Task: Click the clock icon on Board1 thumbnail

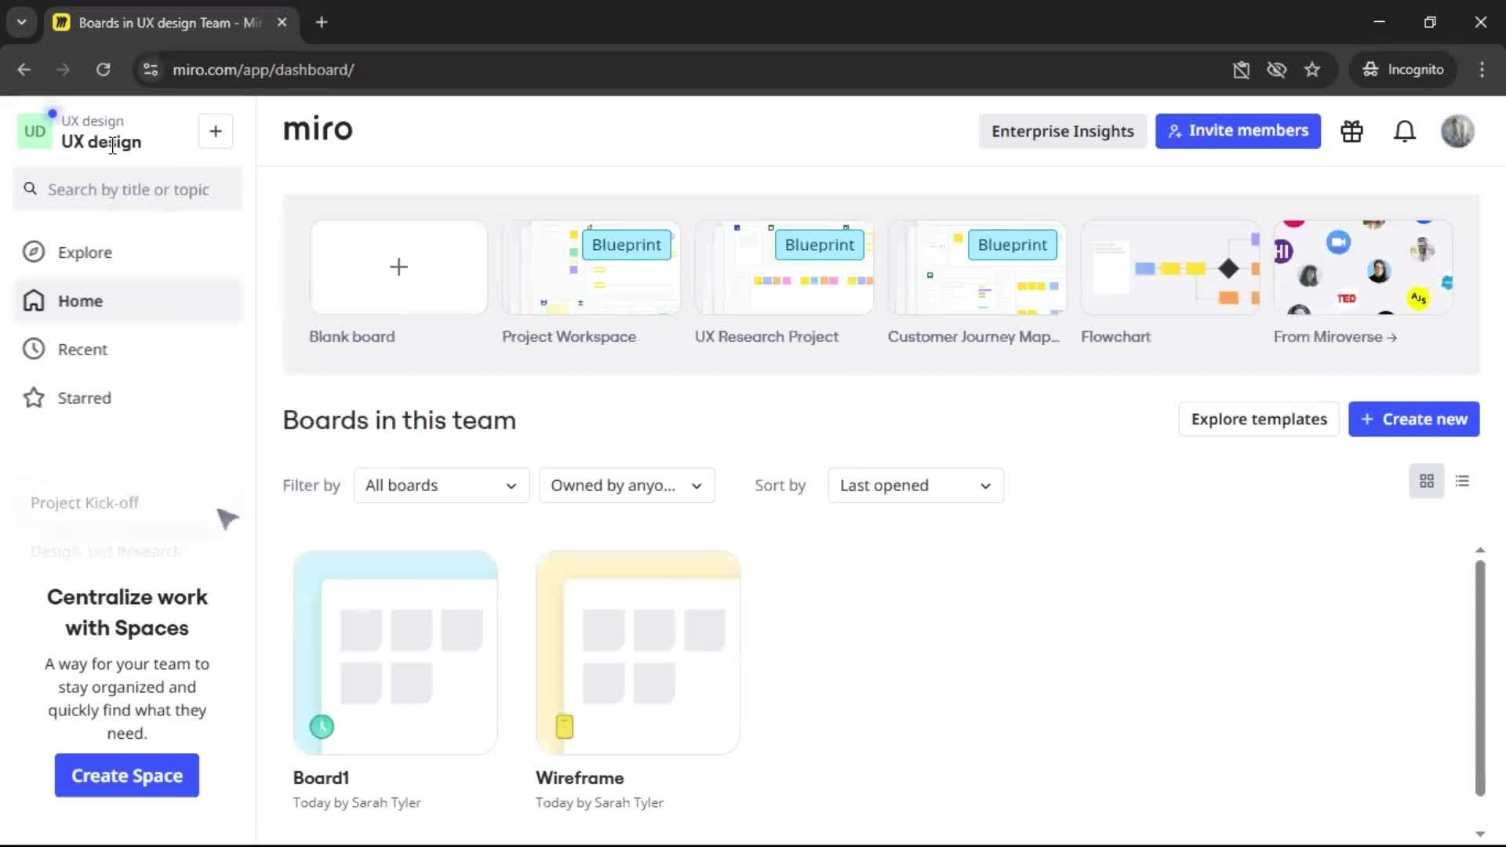Action: (322, 726)
